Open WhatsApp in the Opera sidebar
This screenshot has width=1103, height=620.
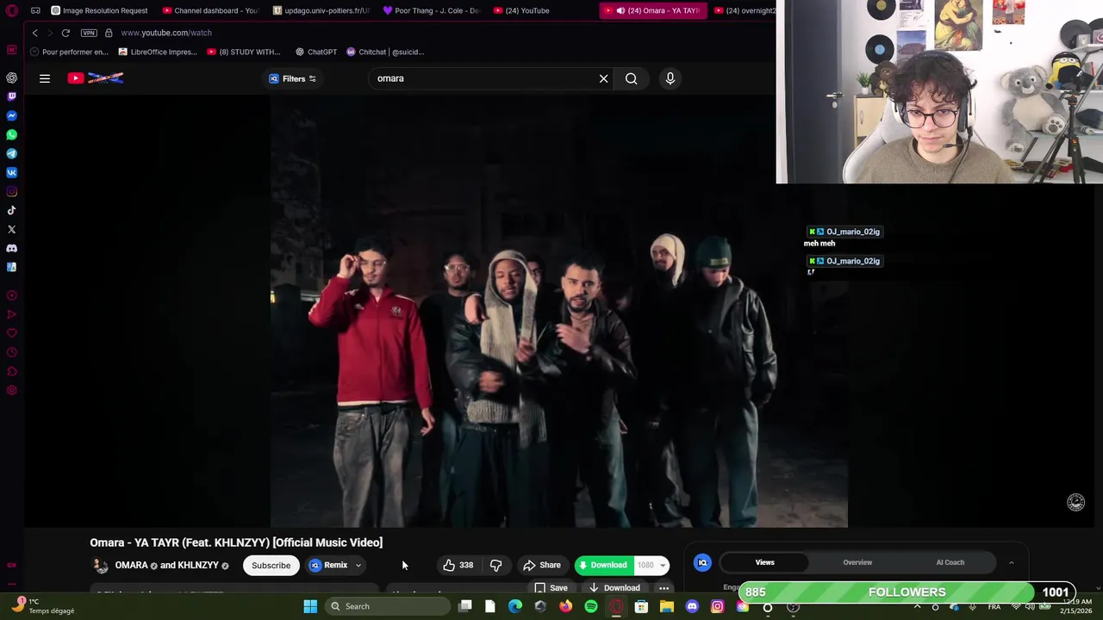click(11, 134)
